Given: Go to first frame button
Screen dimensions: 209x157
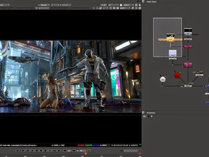Looking at the screenshot, I should pyautogui.click(x=23, y=151).
